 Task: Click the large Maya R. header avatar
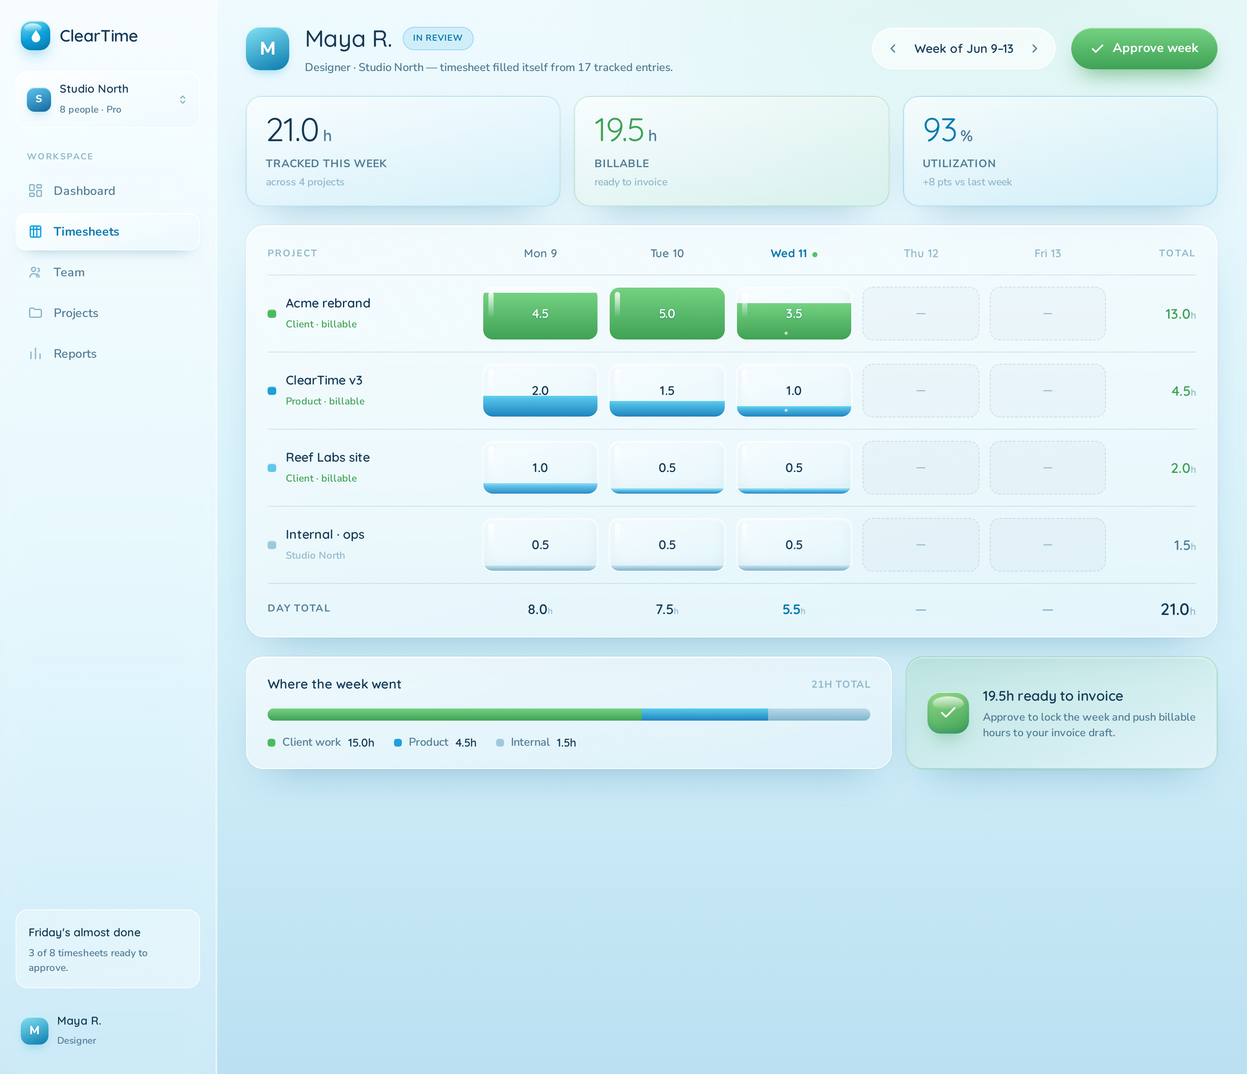[x=267, y=49]
